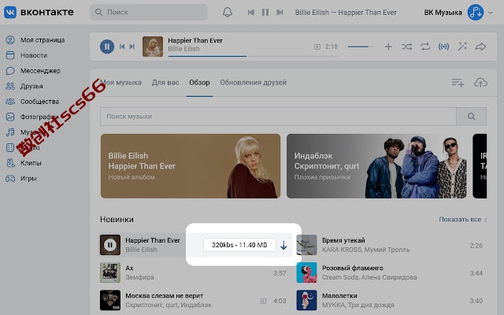Image resolution: width=504 pixels, height=315 pixels.
Task: Focus the Поиск музыки field
Action: click(278, 117)
